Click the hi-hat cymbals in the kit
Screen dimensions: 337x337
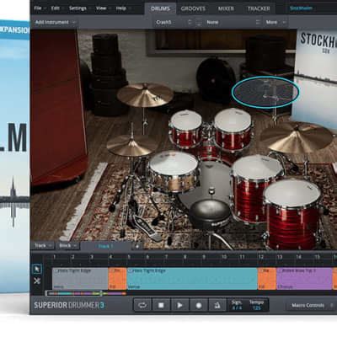131,145
